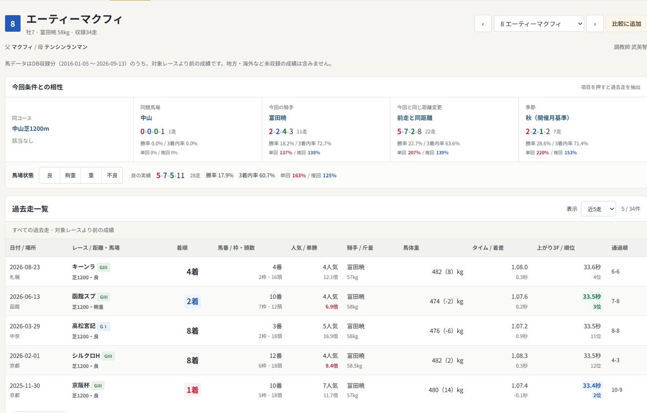Toggle the 稍重 track condition button

point(71,176)
